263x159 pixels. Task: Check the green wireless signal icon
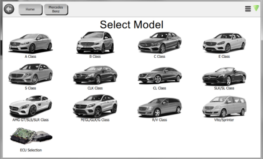[256, 8]
